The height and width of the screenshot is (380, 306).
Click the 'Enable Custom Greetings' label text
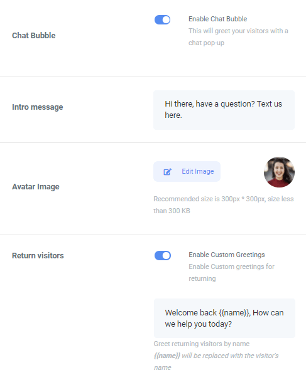tap(227, 255)
